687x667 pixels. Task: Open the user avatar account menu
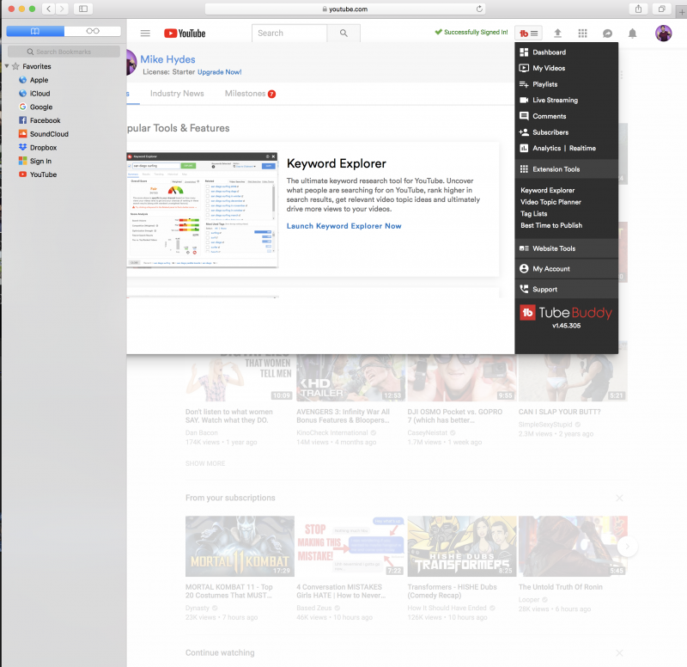tap(663, 34)
